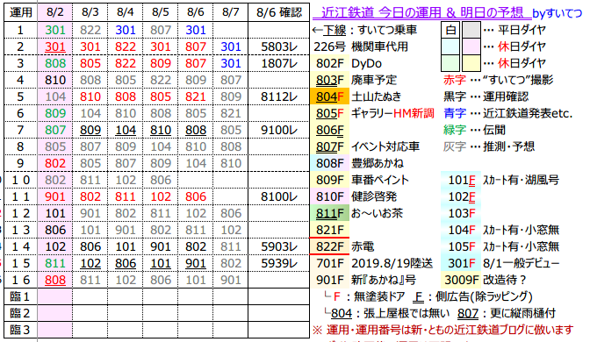
Task: Select row label 臨3
Action: (x=21, y=330)
